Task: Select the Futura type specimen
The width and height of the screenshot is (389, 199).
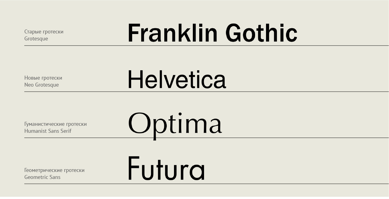Action: [x=166, y=168]
